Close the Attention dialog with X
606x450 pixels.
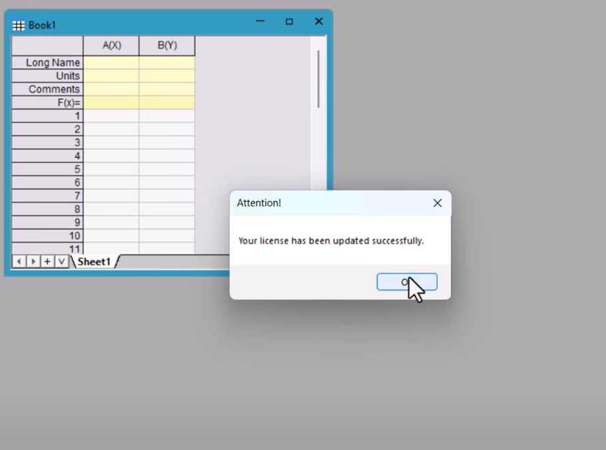[437, 203]
